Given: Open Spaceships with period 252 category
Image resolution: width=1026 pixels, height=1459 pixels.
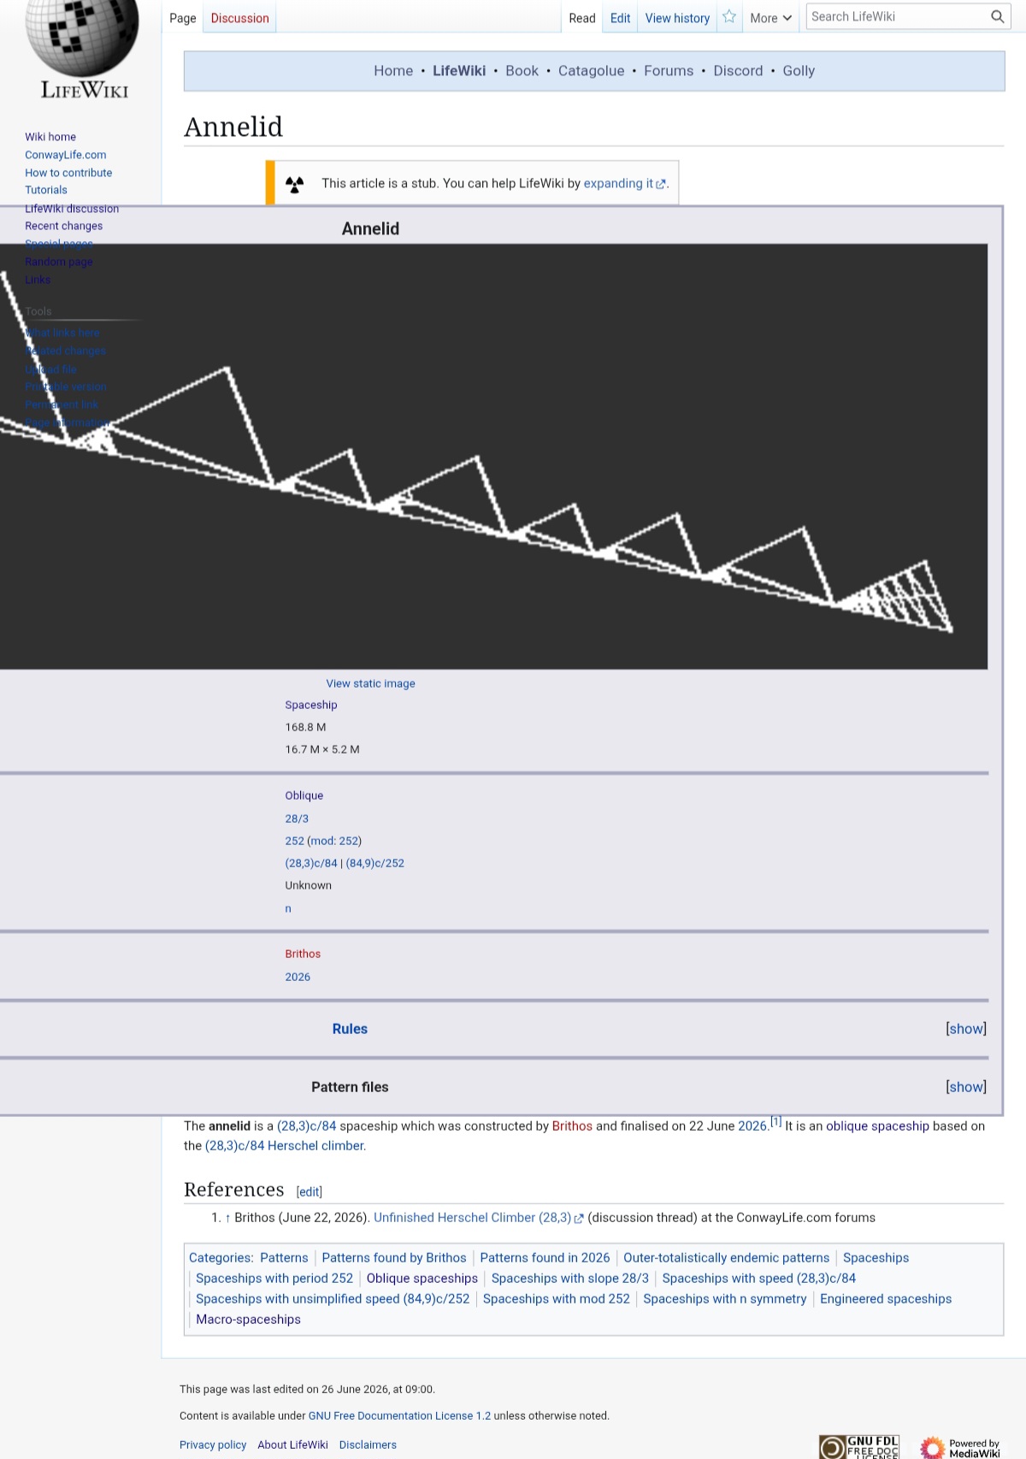Looking at the screenshot, I should click(x=274, y=1278).
